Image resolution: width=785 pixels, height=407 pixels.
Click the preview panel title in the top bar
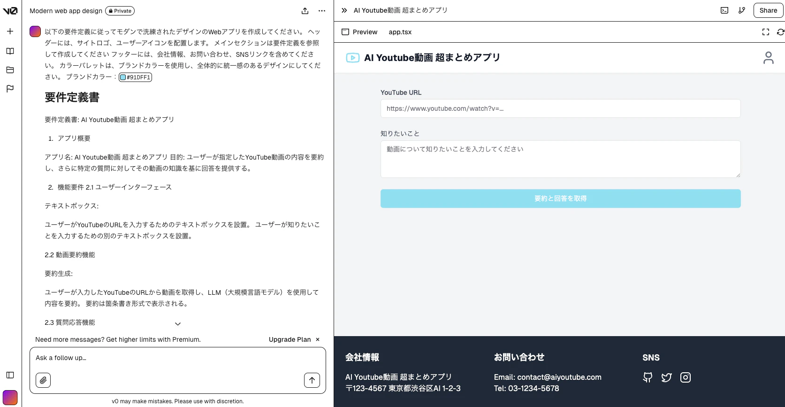(401, 10)
